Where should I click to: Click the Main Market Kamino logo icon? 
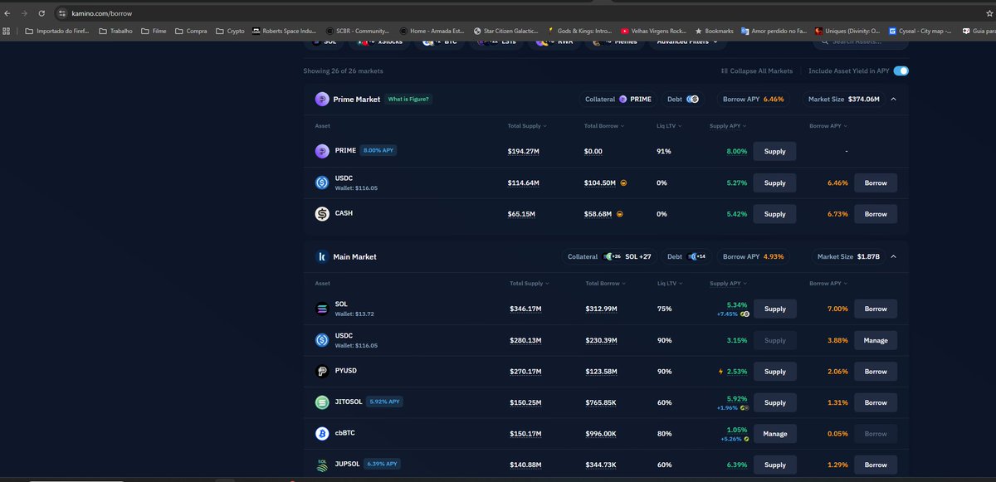click(x=322, y=256)
